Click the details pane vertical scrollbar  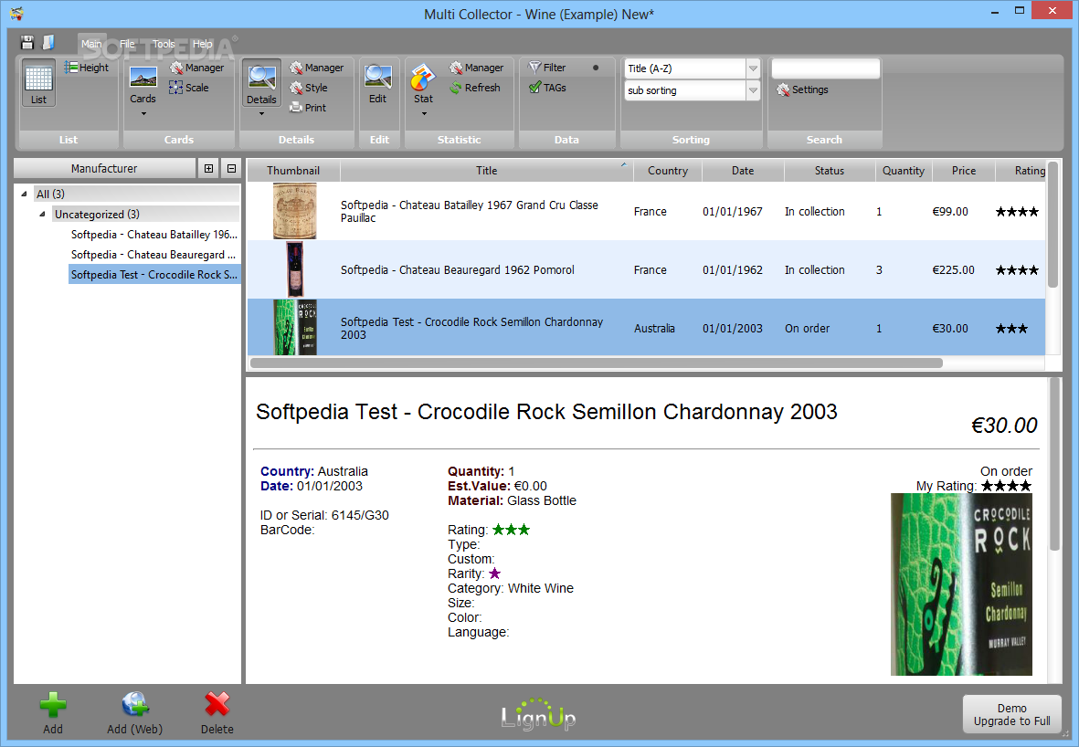tap(1054, 464)
